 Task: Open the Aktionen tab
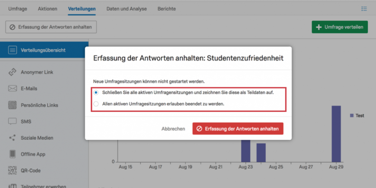tap(47, 9)
